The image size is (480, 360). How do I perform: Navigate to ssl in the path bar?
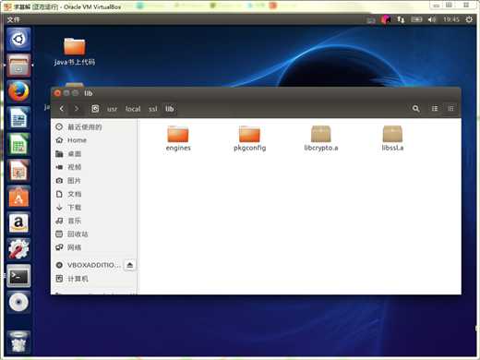point(153,109)
